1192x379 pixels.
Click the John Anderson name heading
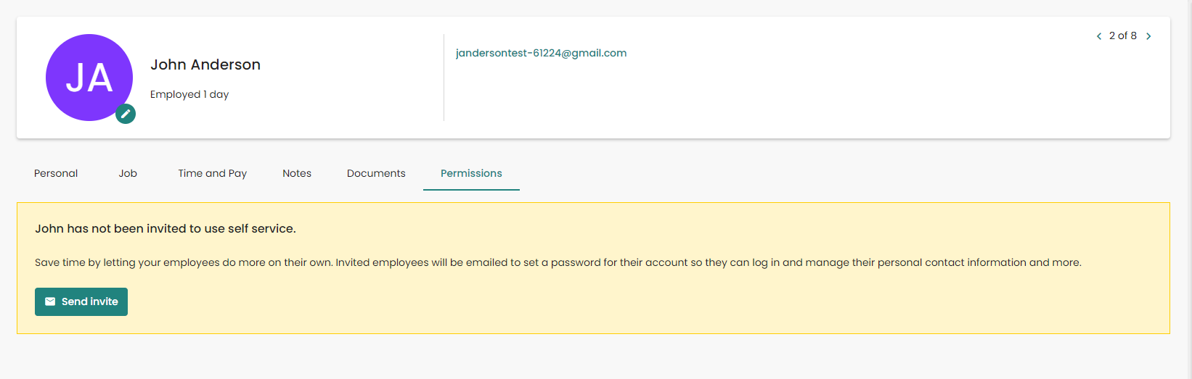coord(205,64)
